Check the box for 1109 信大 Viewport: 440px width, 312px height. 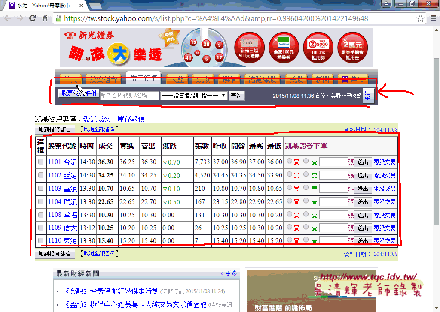click(41, 228)
